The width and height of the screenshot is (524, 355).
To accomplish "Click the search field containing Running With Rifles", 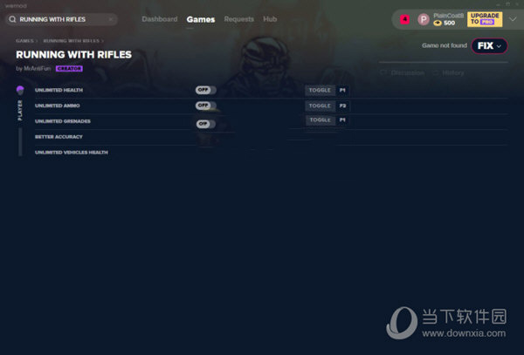I will [61, 19].
